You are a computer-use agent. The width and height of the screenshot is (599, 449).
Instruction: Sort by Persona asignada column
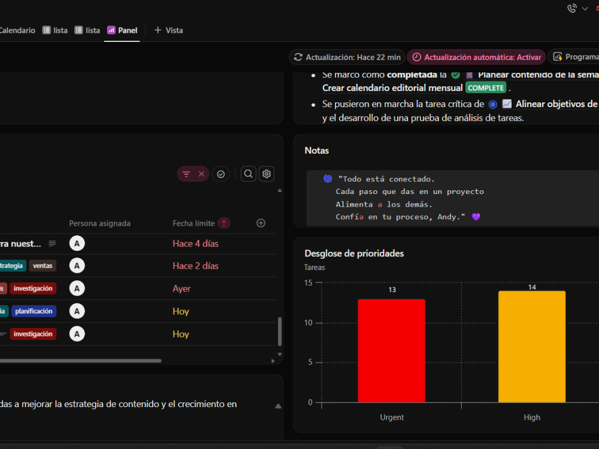pyautogui.click(x=99, y=223)
